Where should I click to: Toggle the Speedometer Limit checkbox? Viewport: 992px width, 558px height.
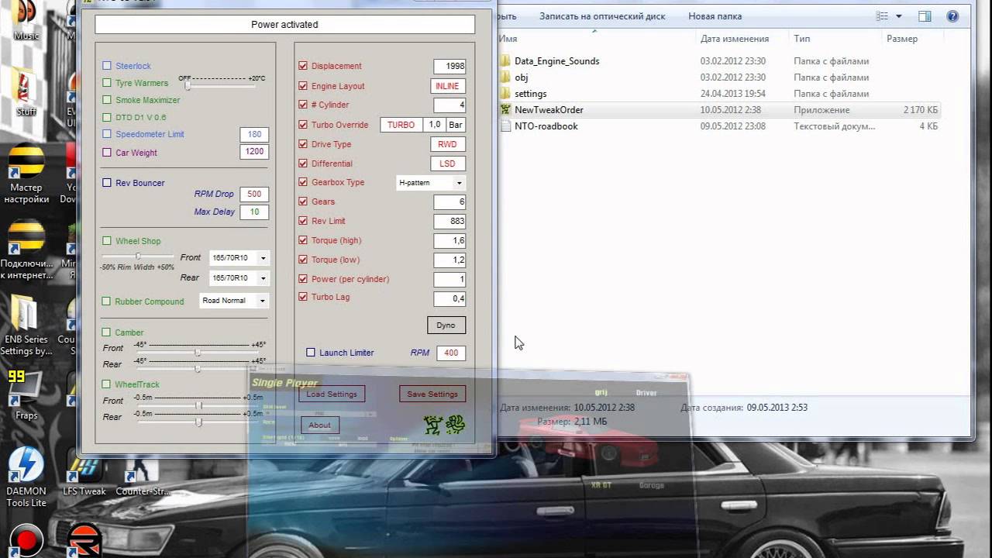(x=107, y=134)
